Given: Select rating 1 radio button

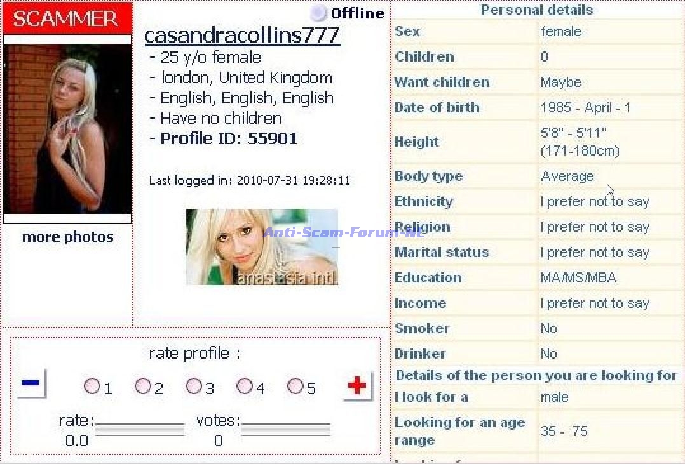Looking at the screenshot, I should point(92,386).
